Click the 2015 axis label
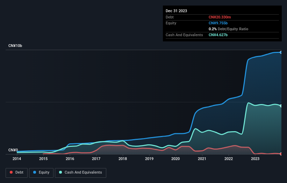287x183 pixels. tap(43, 159)
